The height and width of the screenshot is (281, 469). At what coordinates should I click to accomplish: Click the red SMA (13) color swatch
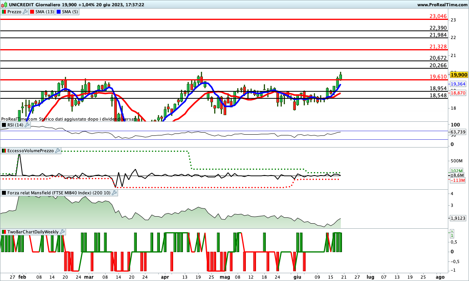pyautogui.click(x=32, y=12)
